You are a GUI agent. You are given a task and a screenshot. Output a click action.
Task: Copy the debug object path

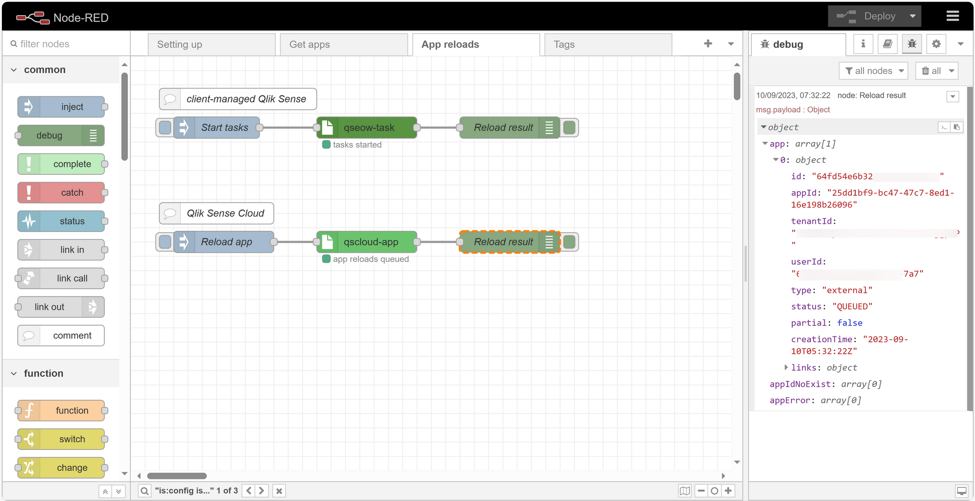pos(944,127)
